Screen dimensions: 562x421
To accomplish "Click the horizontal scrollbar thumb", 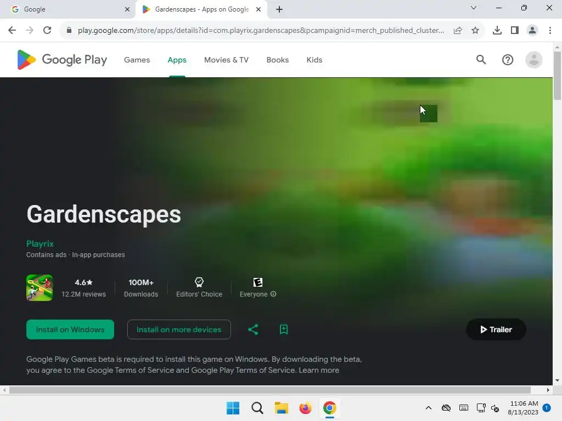I will coord(270,390).
